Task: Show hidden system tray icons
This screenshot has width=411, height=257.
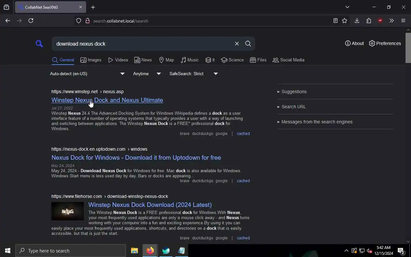Action: pyautogui.click(x=346, y=251)
